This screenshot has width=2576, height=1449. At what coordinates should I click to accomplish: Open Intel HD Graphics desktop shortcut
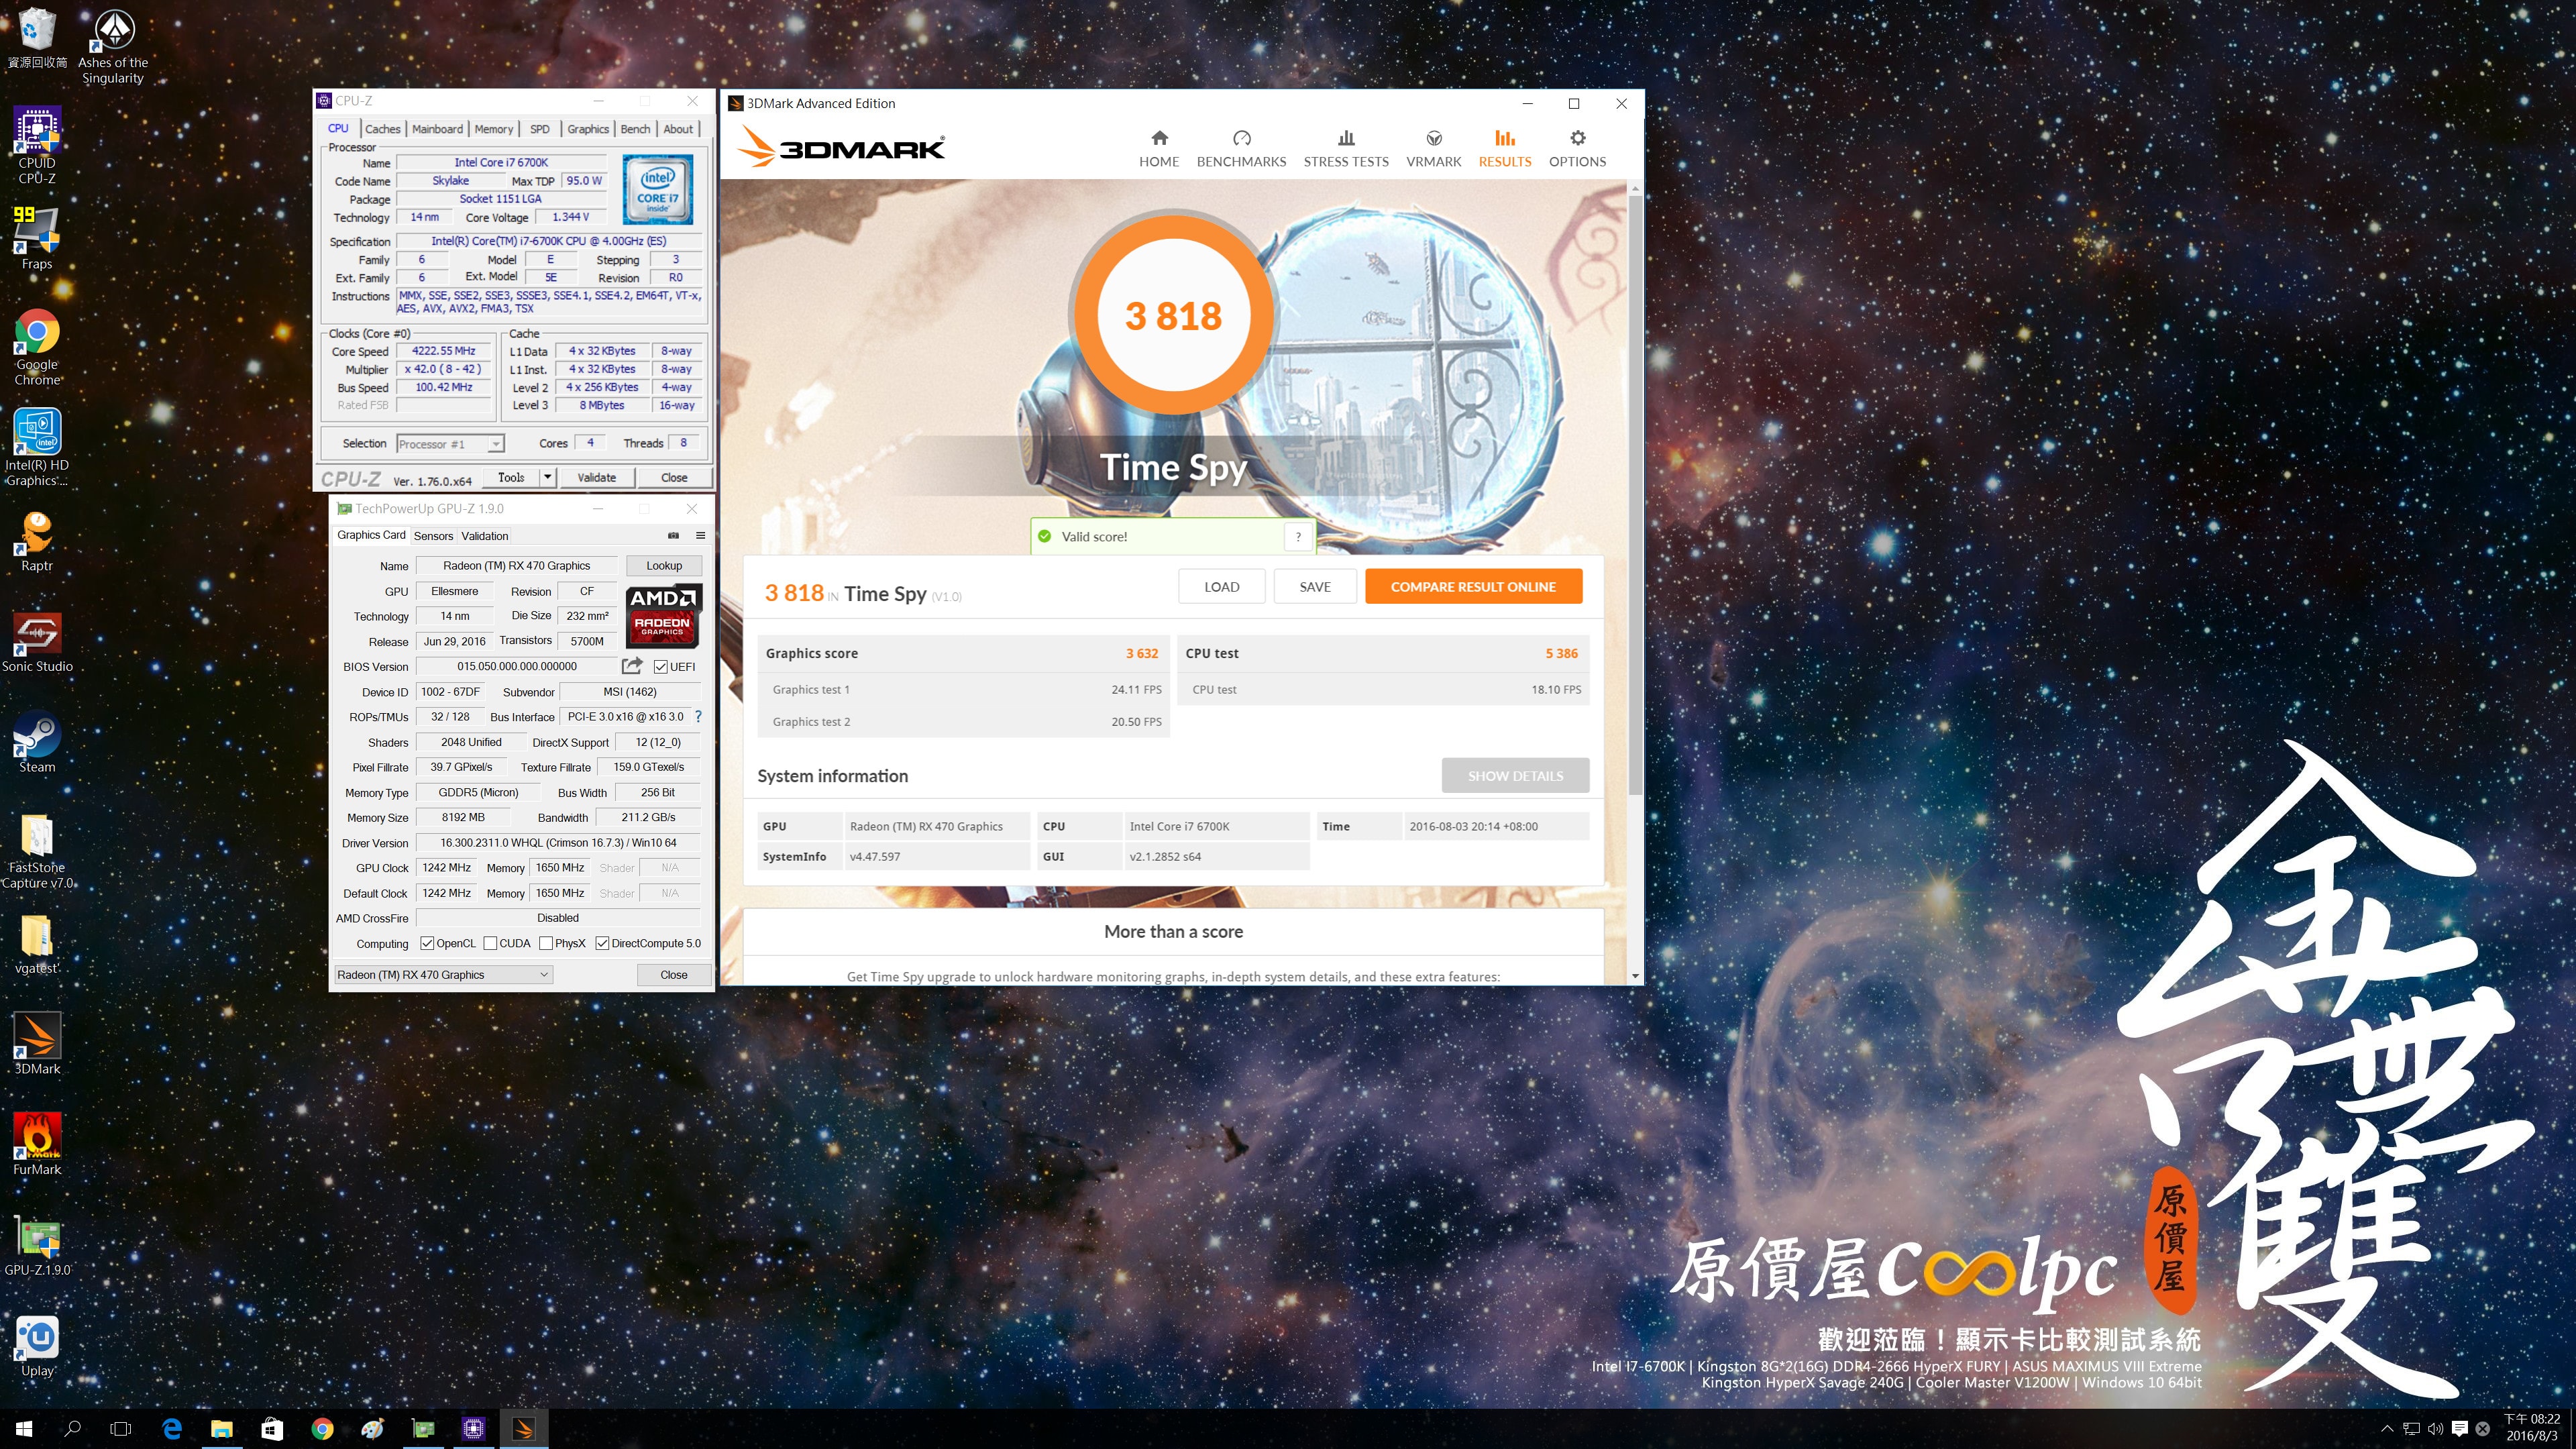pyautogui.click(x=37, y=447)
